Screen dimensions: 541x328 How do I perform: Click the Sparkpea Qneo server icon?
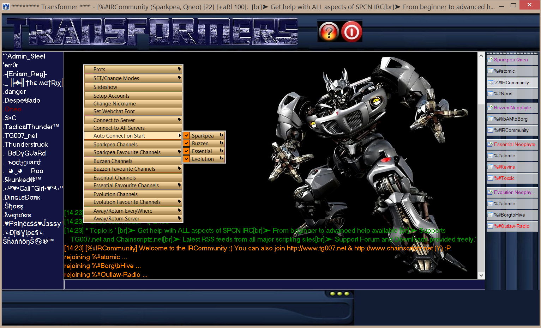click(490, 60)
